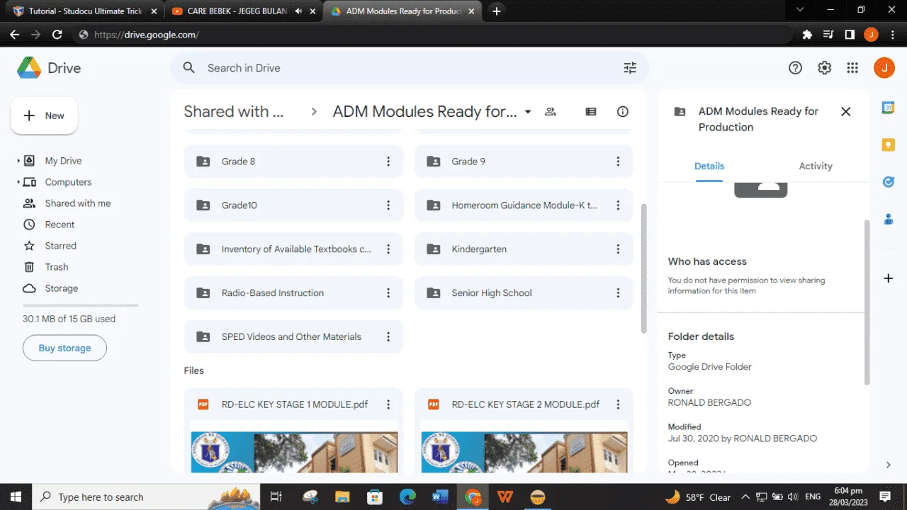
Task: Switch to list layout view
Action: 591,111
